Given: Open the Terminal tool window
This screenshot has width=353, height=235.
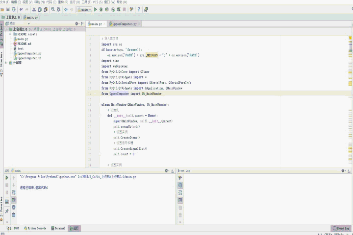Looking at the screenshot, I should [x=58, y=228].
